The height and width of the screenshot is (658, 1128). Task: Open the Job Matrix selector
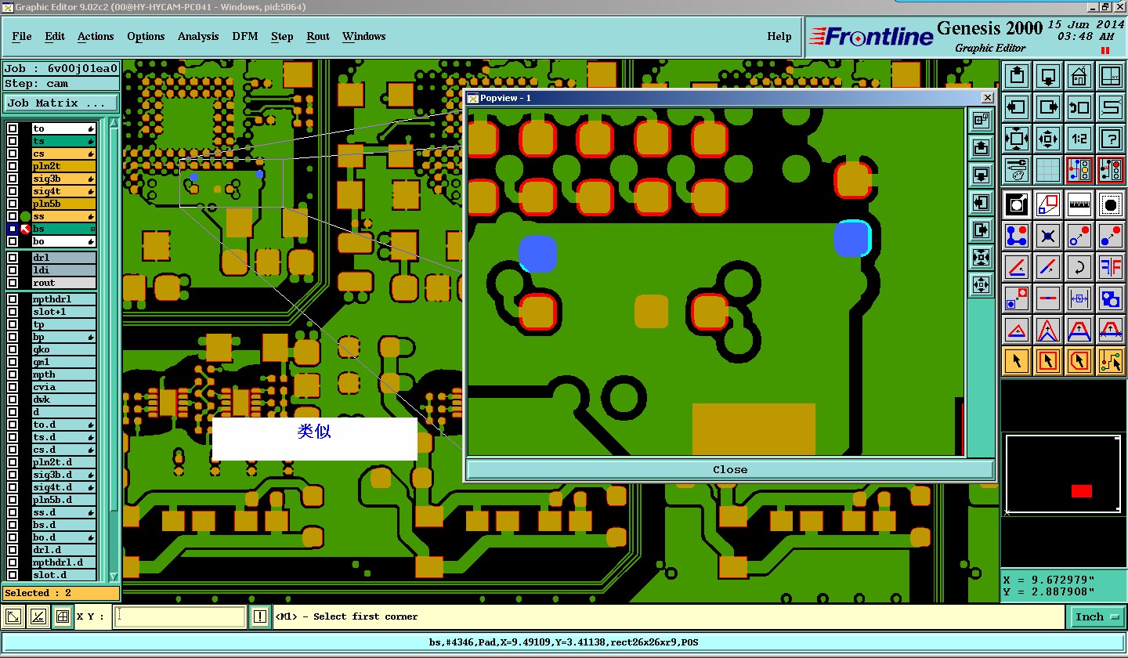61,103
